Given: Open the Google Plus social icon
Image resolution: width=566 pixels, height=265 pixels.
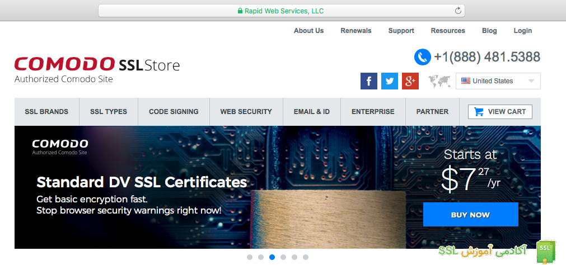Looking at the screenshot, I should tap(410, 81).
